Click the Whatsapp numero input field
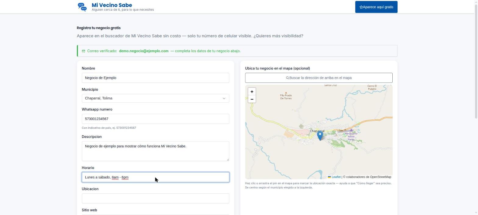The width and height of the screenshot is (478, 215). 155,119
